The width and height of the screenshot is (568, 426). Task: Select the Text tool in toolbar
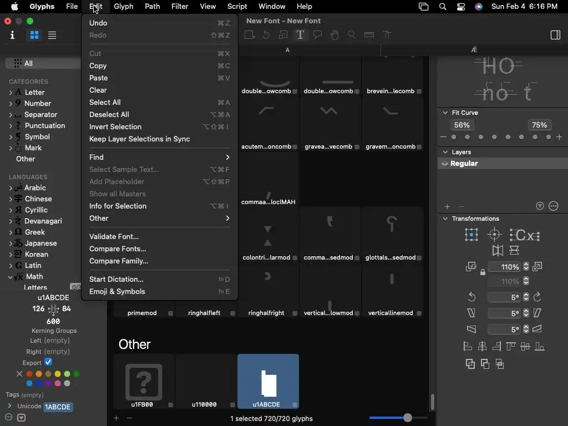[300, 35]
